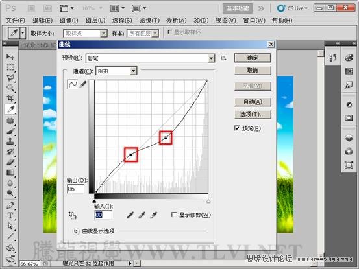
Task: Show more workspaces with the >> button
Action: [x=261, y=8]
